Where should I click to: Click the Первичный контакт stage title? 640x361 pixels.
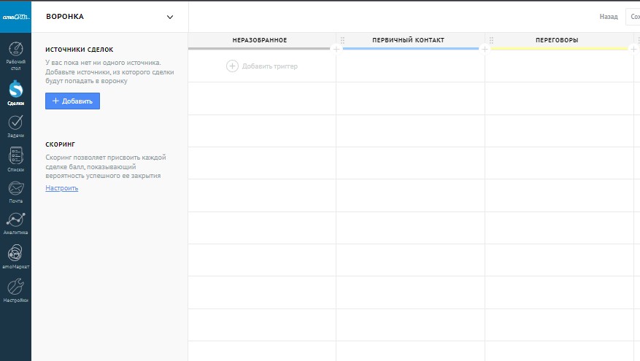[408, 40]
